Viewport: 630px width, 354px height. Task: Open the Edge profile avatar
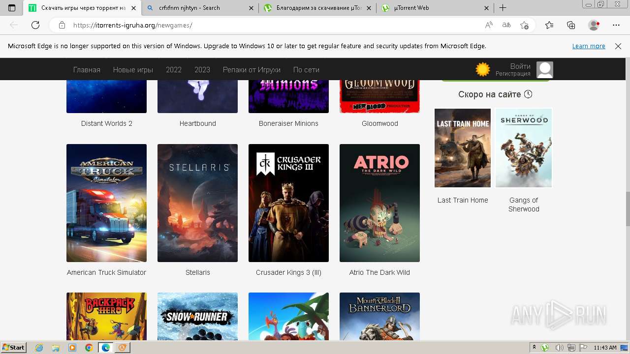point(594,25)
